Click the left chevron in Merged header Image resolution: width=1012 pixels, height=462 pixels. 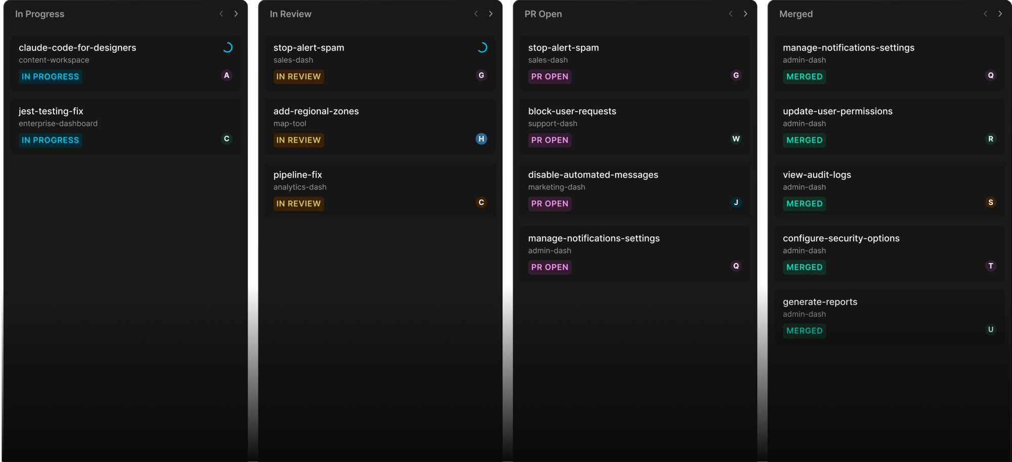pos(985,14)
